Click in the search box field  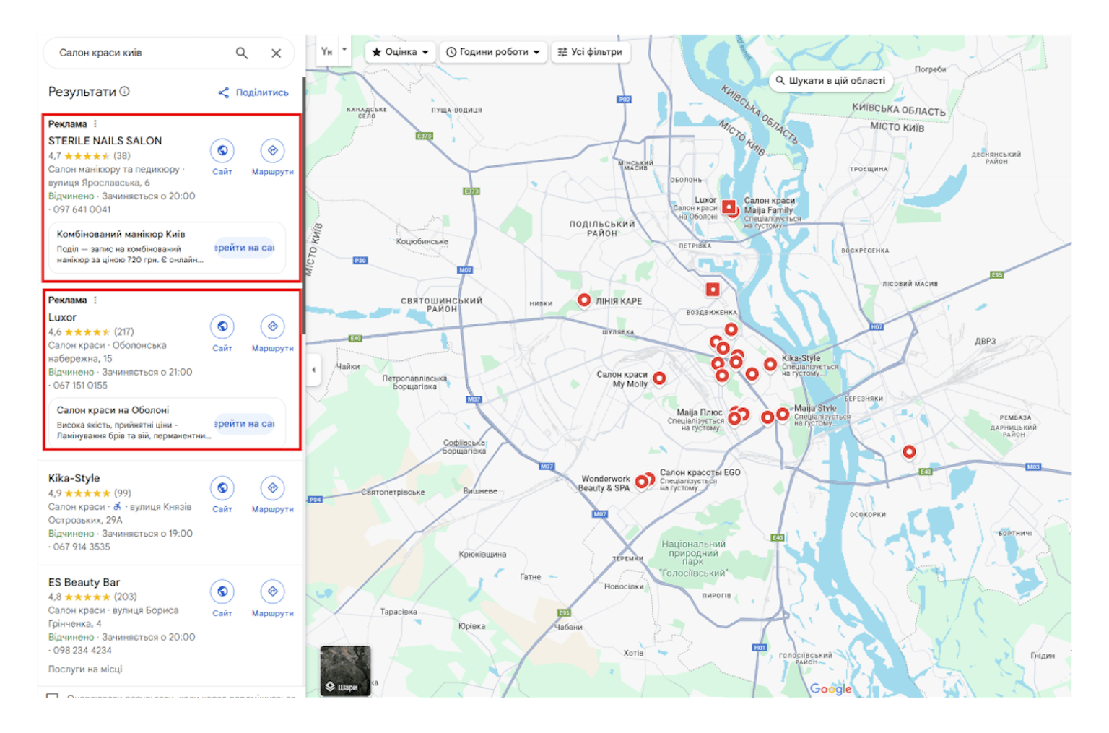(x=141, y=53)
